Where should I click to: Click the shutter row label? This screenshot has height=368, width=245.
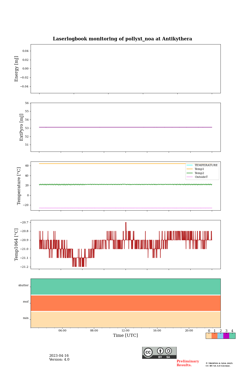click(x=23, y=285)
